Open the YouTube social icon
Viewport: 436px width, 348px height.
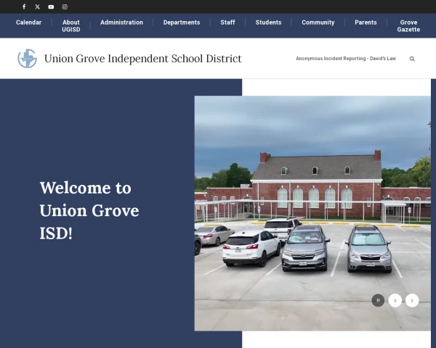click(51, 7)
